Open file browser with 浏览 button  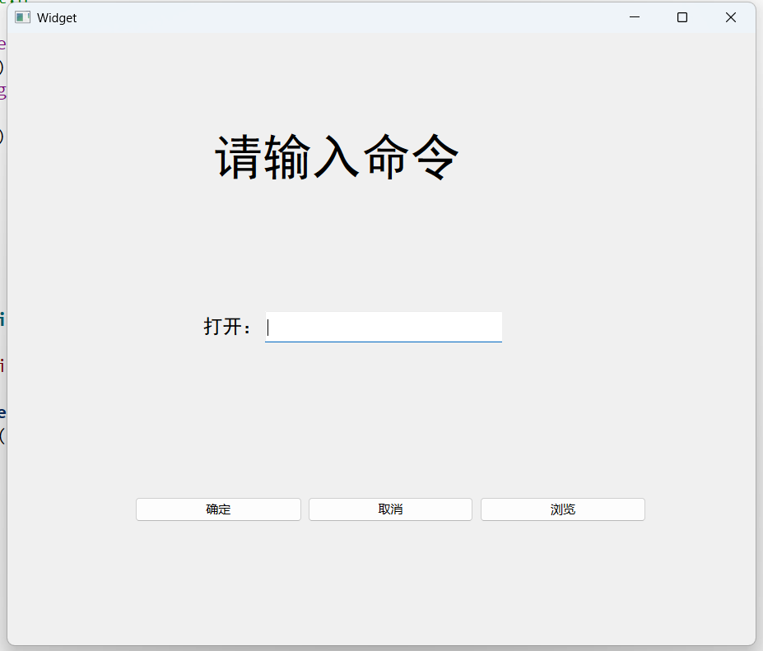(x=563, y=509)
